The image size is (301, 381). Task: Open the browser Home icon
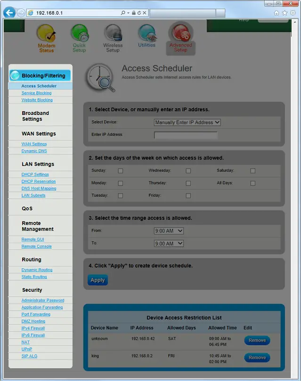276,13
